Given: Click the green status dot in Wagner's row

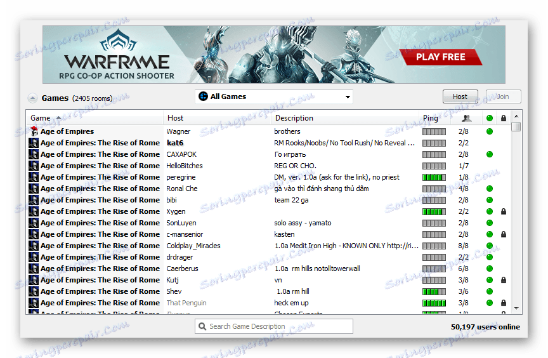Looking at the screenshot, I should [x=490, y=131].
